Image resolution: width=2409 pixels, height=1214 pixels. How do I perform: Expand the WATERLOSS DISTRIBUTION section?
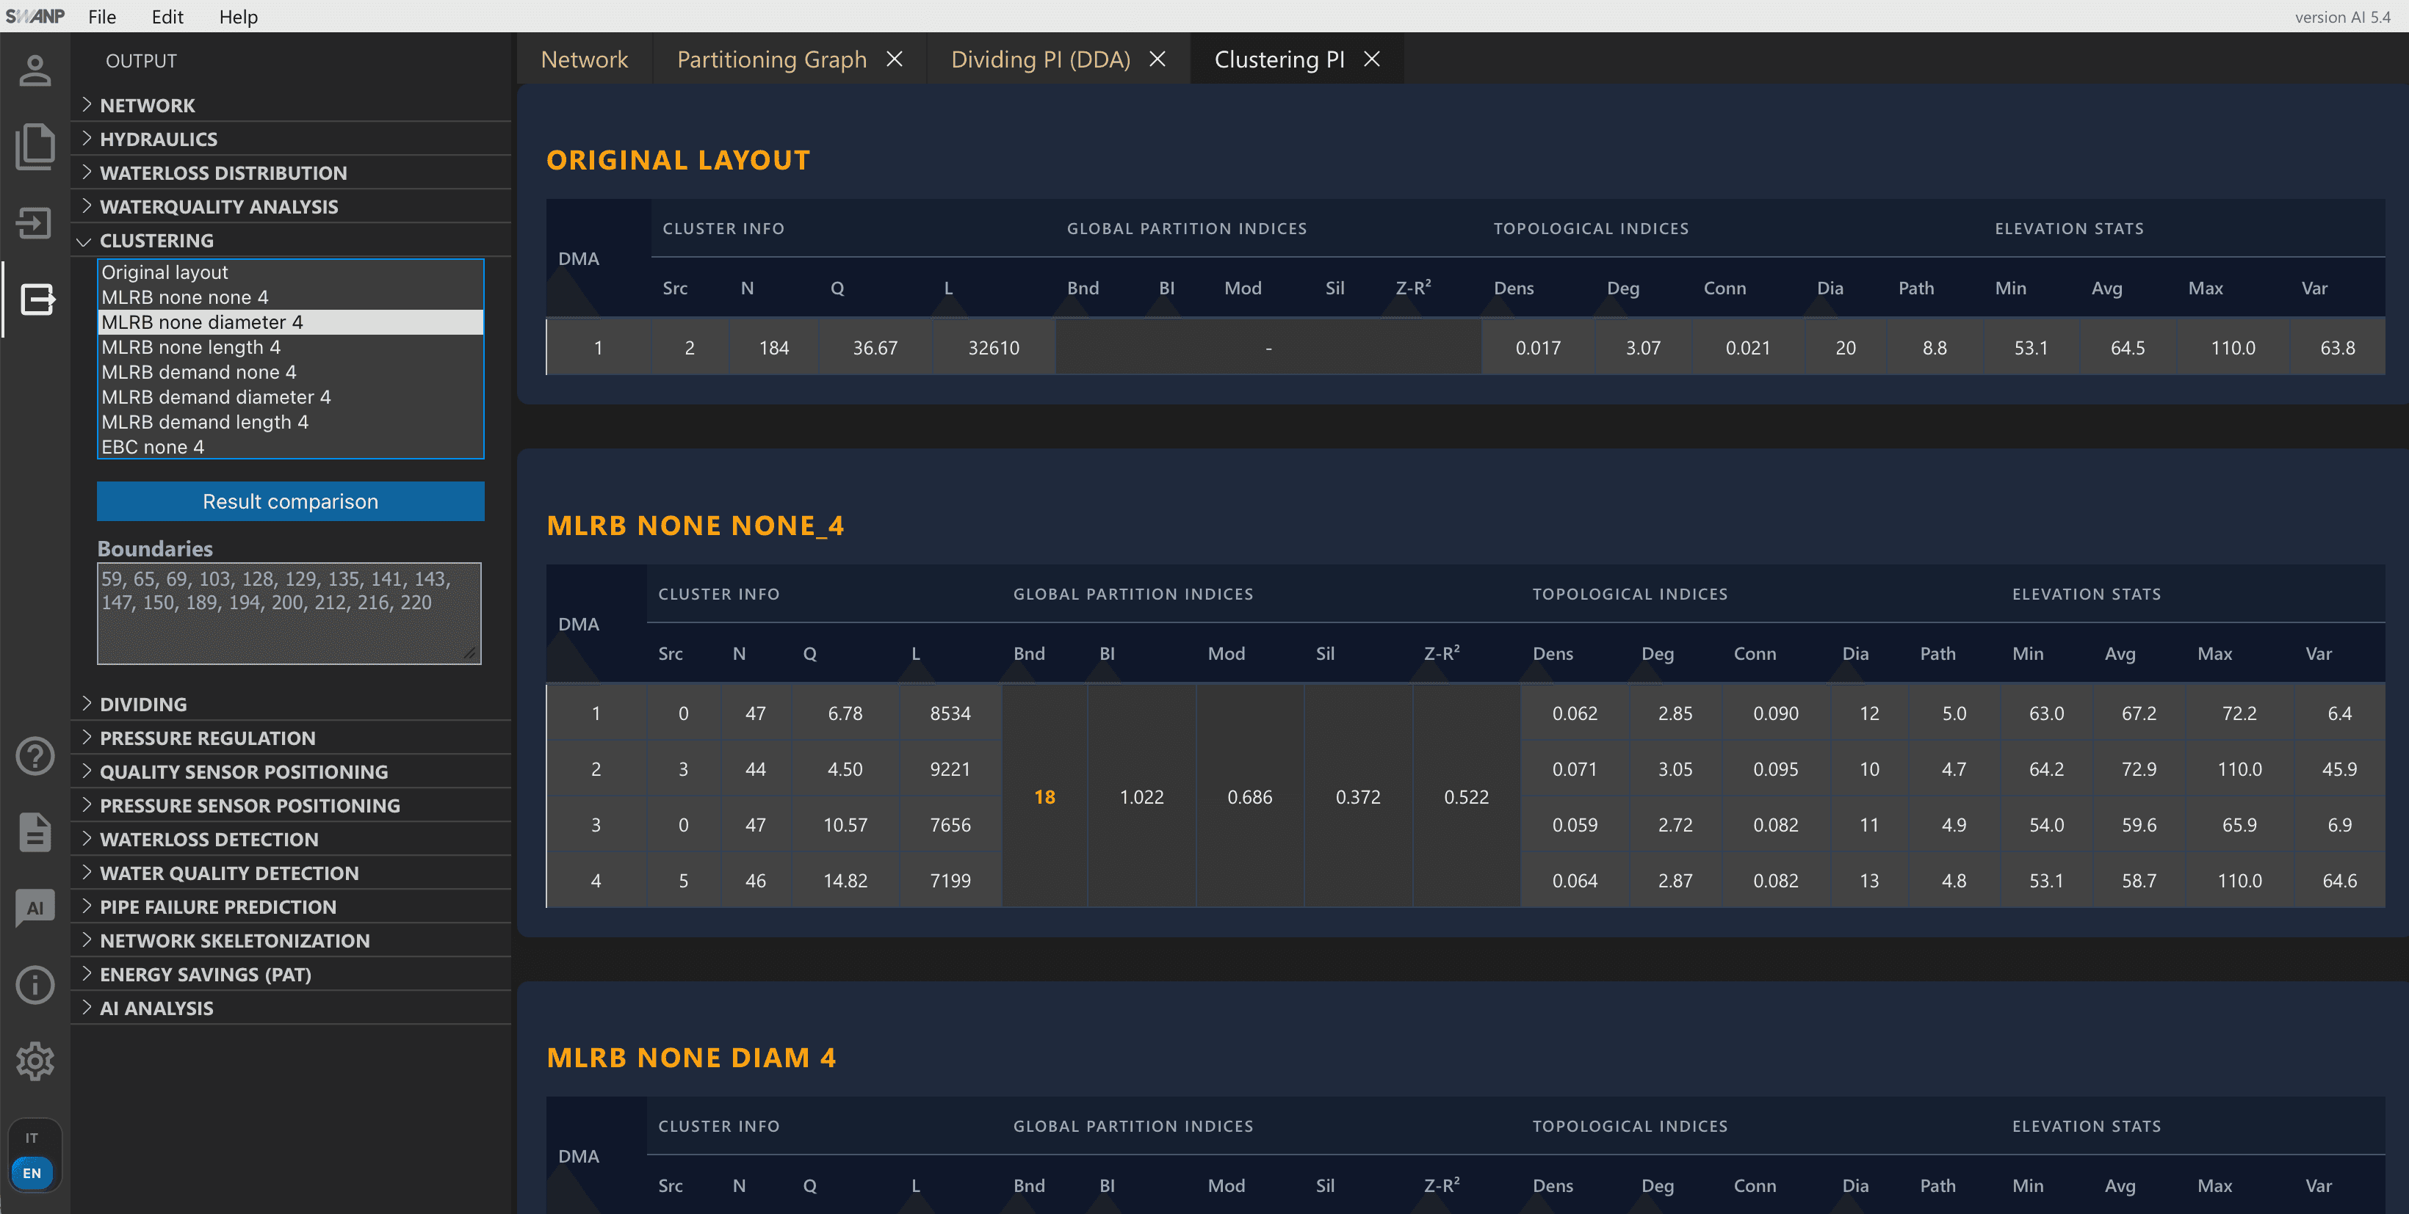click(x=291, y=172)
